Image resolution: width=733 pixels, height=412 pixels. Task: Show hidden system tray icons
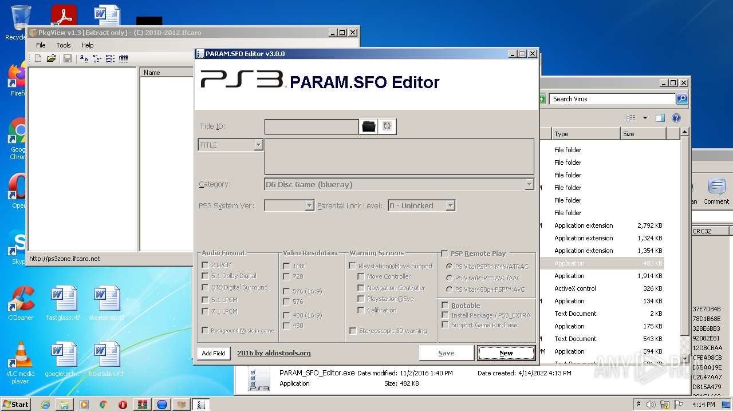coord(639,405)
